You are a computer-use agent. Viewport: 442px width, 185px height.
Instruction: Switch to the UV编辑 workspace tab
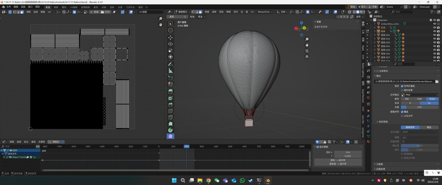[73, 7]
